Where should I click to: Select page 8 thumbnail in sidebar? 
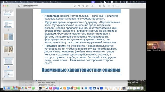9,49
